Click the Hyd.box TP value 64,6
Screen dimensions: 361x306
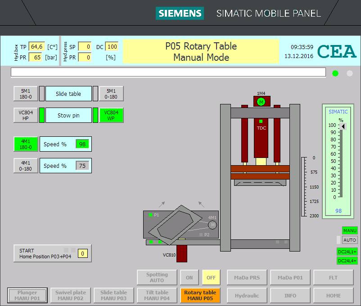[x=36, y=47]
